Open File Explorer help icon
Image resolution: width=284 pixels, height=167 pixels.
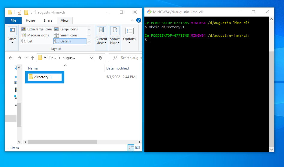click(139, 20)
